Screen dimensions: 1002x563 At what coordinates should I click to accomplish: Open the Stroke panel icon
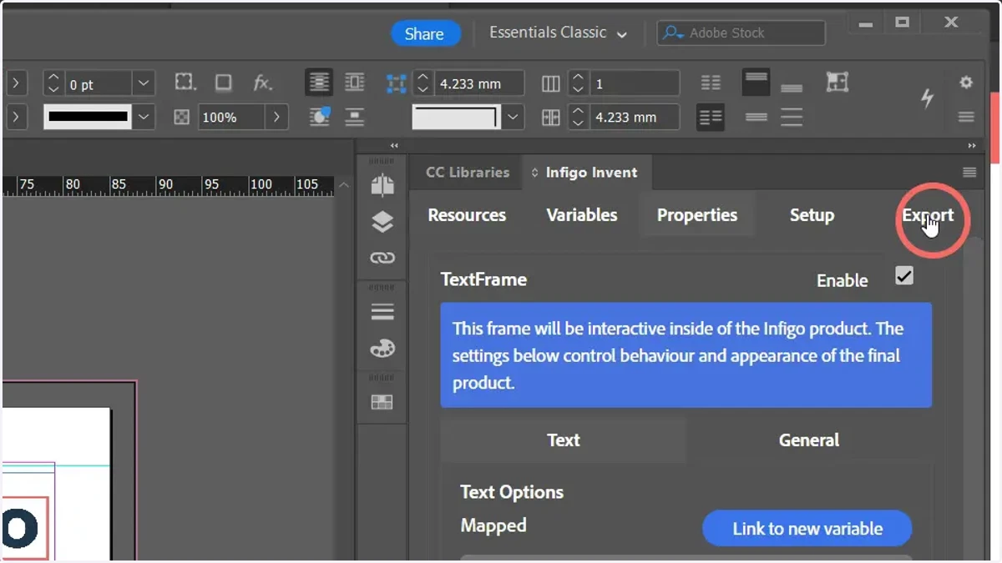click(382, 312)
